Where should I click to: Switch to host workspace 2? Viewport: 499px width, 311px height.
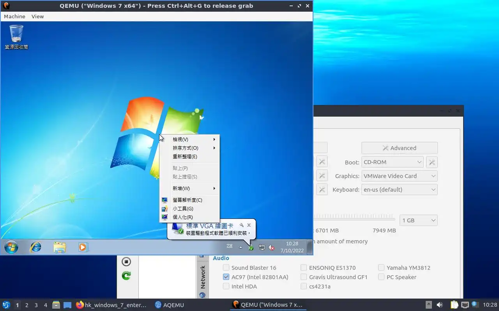point(27,305)
